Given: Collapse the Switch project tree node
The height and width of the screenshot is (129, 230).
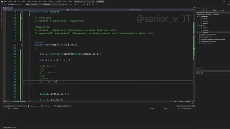Looking at the screenshot, I should click(x=197, y=25).
